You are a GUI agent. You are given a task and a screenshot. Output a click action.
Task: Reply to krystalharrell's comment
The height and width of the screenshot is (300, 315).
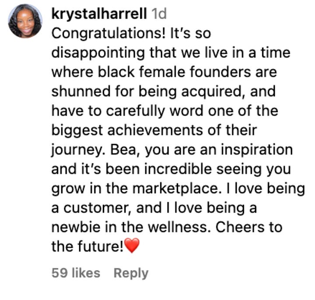[131, 273]
